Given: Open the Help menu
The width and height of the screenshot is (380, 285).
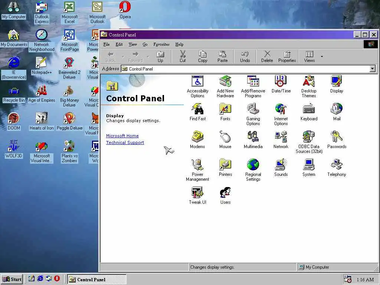Looking at the screenshot, I should (179, 45).
